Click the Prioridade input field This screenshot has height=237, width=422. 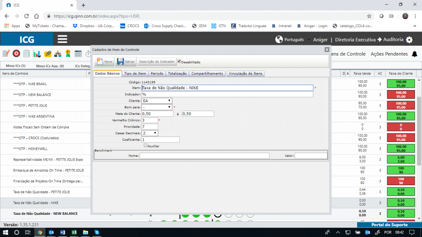(x=150, y=127)
